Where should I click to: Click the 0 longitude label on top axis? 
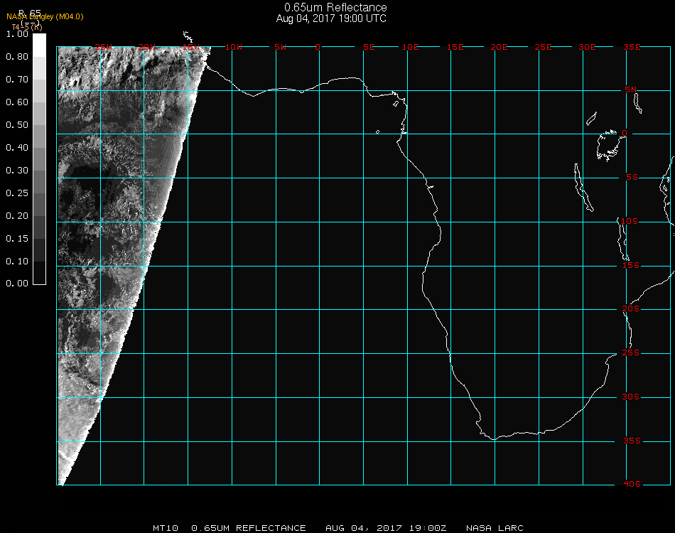click(x=318, y=47)
